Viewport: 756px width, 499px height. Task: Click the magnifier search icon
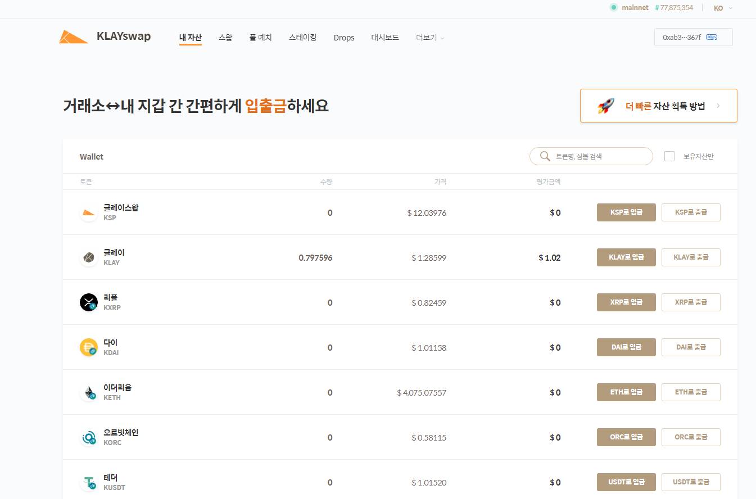[545, 156]
